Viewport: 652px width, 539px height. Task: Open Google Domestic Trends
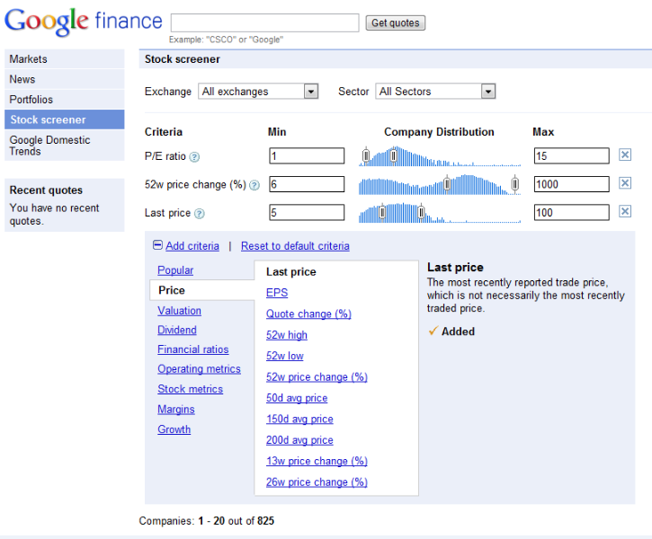tap(65, 146)
